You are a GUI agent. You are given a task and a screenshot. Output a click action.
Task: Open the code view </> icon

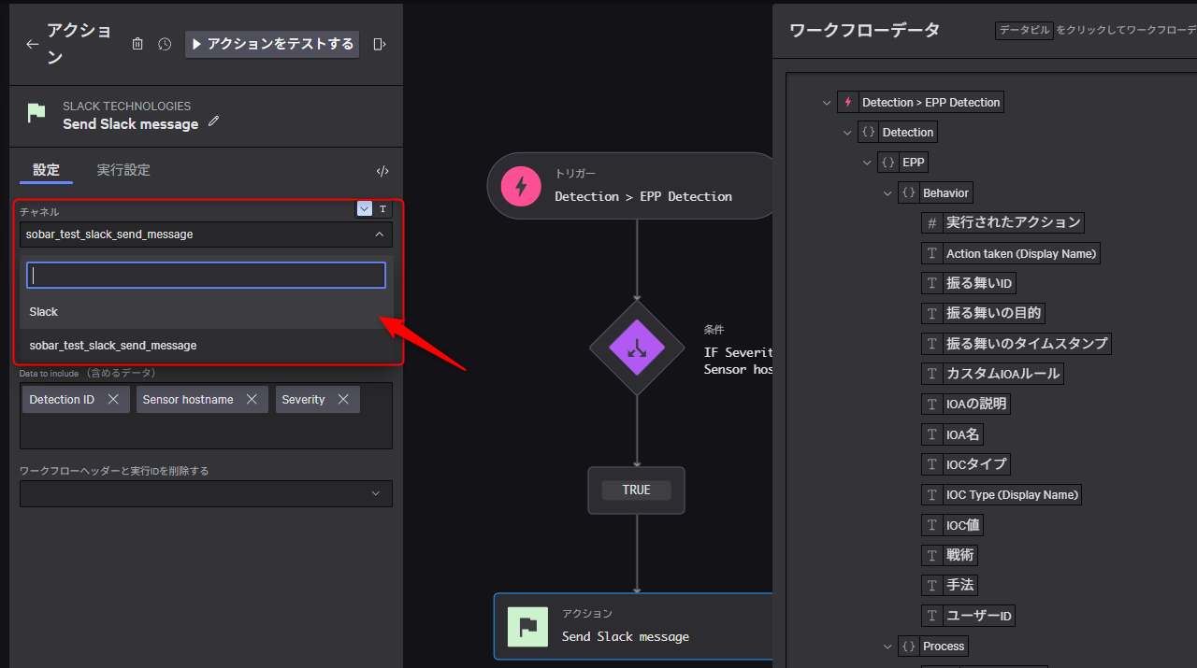pyautogui.click(x=382, y=171)
